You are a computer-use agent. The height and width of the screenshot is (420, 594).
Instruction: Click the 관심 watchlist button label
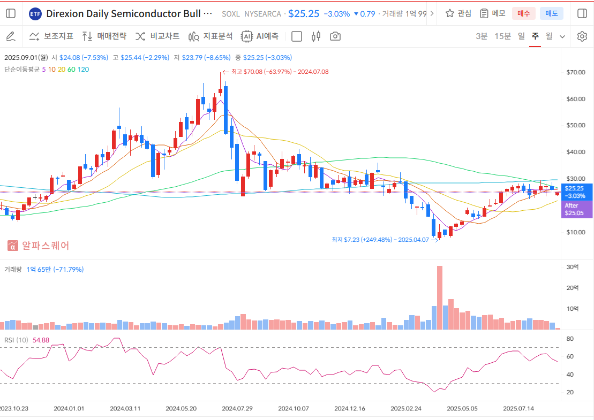pos(464,13)
